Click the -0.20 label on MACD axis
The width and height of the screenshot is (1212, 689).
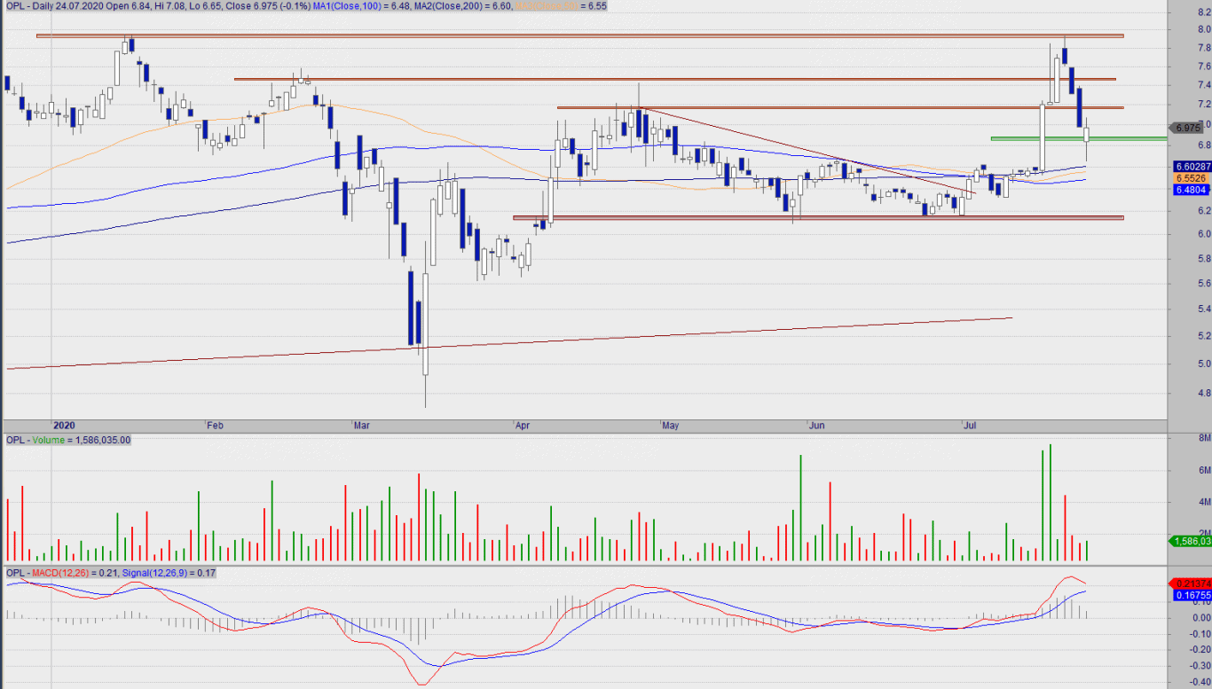(x=1200, y=649)
